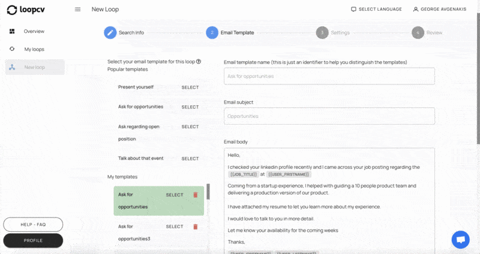Click the Help - FAQ button
Image resolution: width=480 pixels, height=254 pixels.
[33, 224]
